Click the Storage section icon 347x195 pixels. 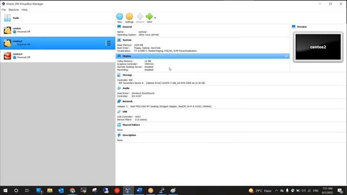click(119, 75)
